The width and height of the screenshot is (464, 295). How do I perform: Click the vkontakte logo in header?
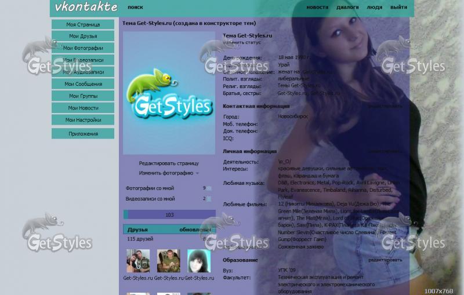point(86,7)
